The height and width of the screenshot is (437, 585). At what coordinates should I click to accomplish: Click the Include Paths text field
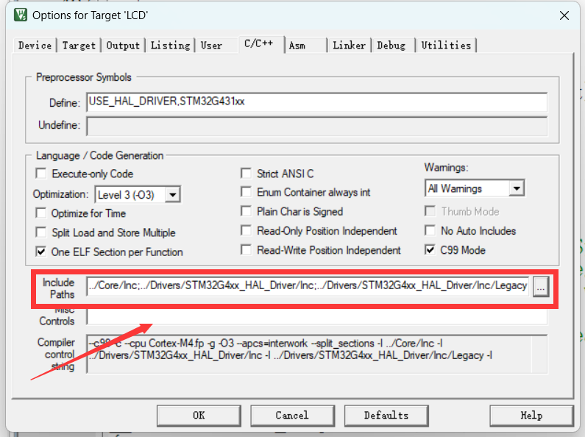pyautogui.click(x=308, y=286)
